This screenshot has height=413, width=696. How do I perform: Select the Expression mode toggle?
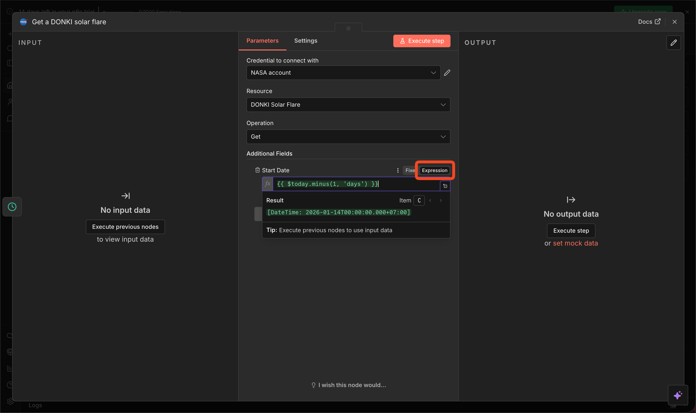point(434,170)
